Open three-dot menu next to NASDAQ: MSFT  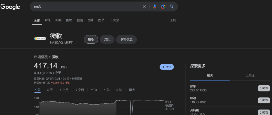click(76, 43)
